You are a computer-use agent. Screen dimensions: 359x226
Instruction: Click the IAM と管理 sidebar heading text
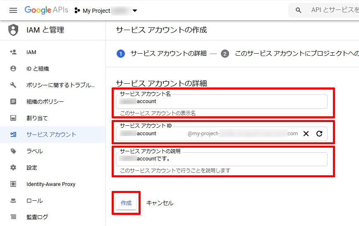point(45,30)
